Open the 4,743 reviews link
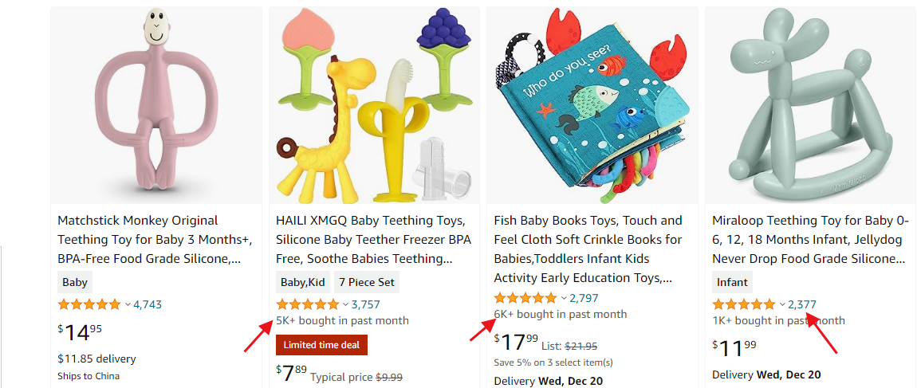 click(x=148, y=304)
